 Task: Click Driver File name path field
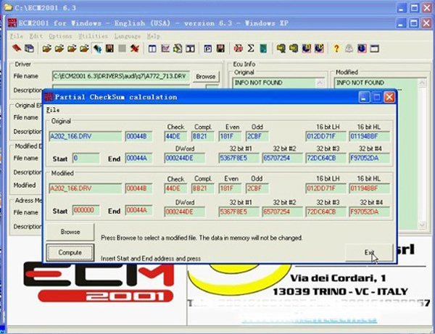[x=120, y=76]
